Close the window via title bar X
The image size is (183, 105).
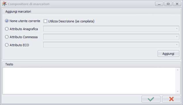coord(177,4)
